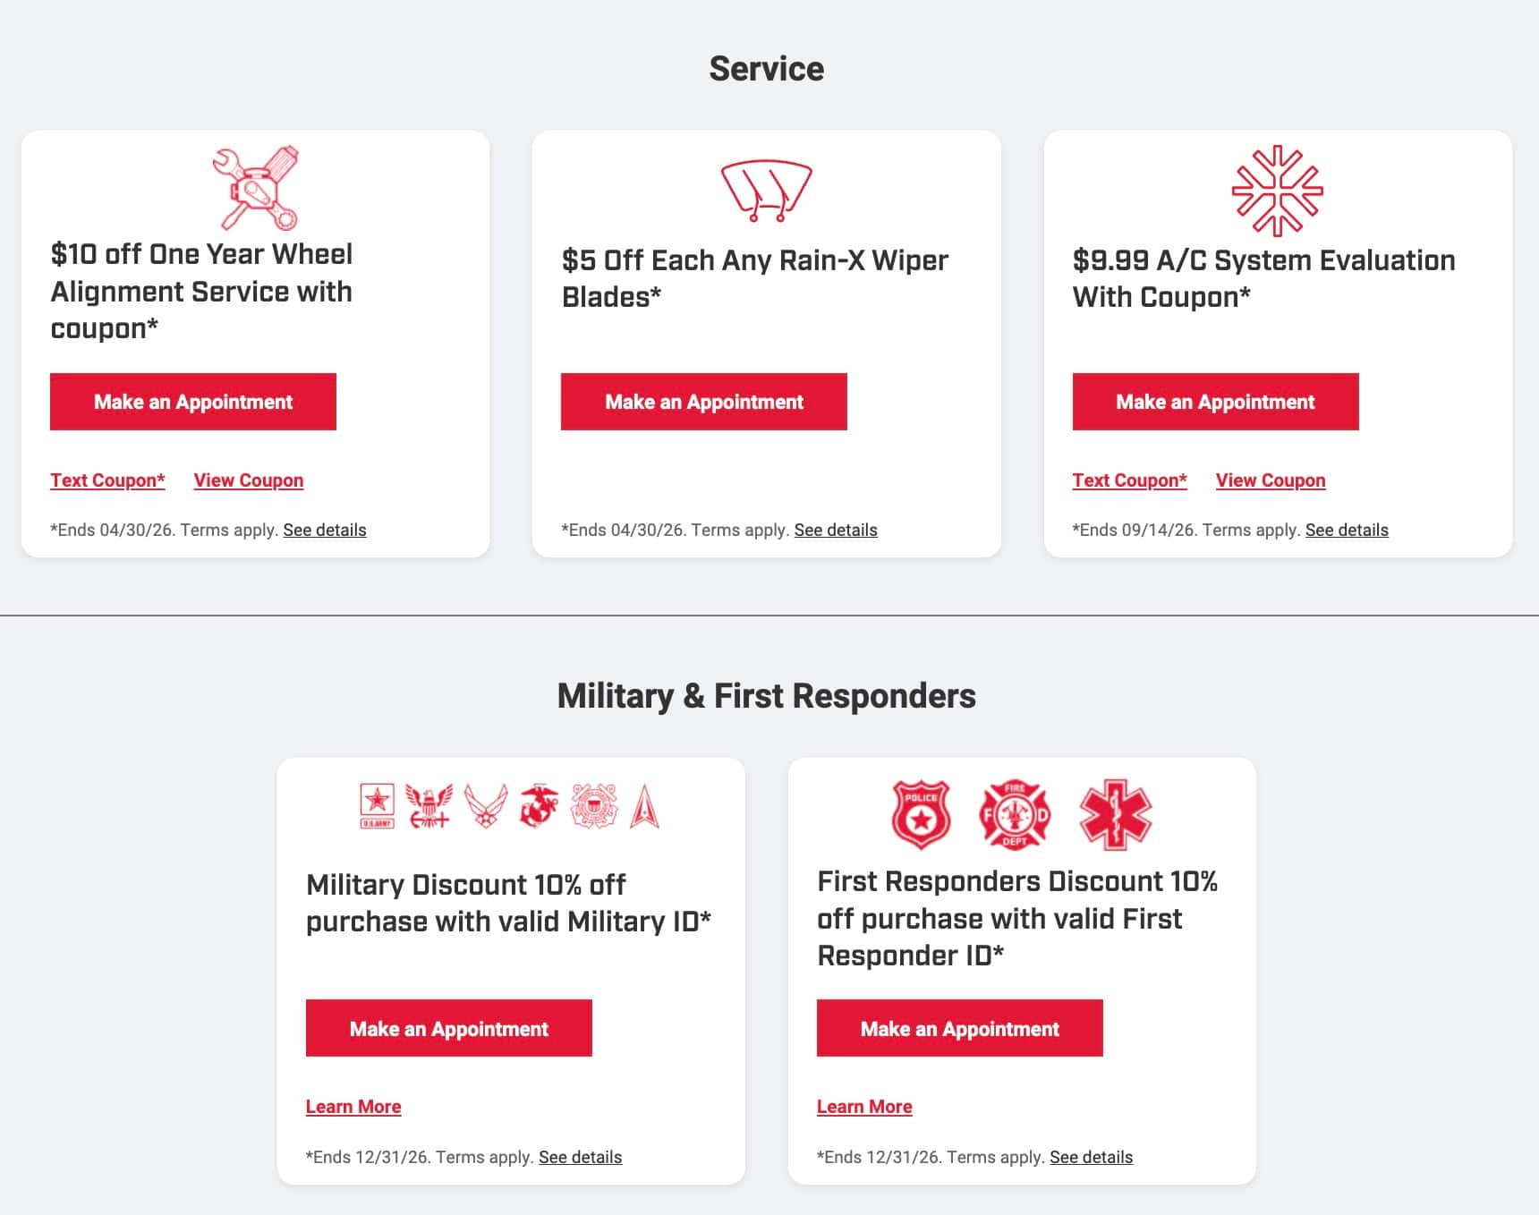Screen dimensions: 1539x1215
Task: Open Learn More under Military Discount
Action: click(353, 1107)
